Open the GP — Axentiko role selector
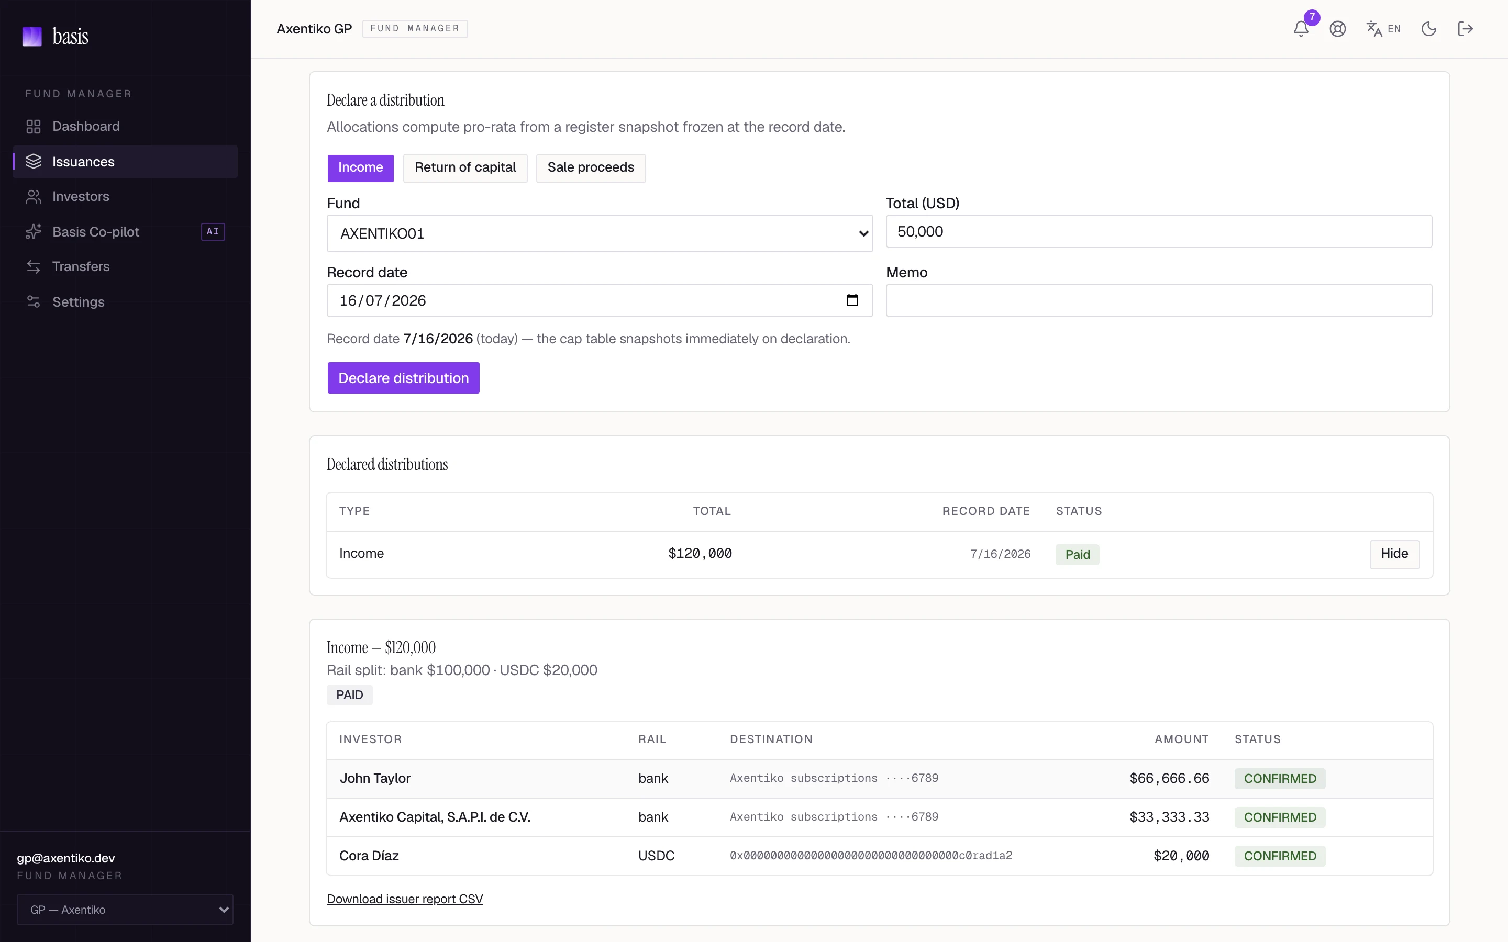Viewport: 1508px width, 942px height. [x=125, y=910]
